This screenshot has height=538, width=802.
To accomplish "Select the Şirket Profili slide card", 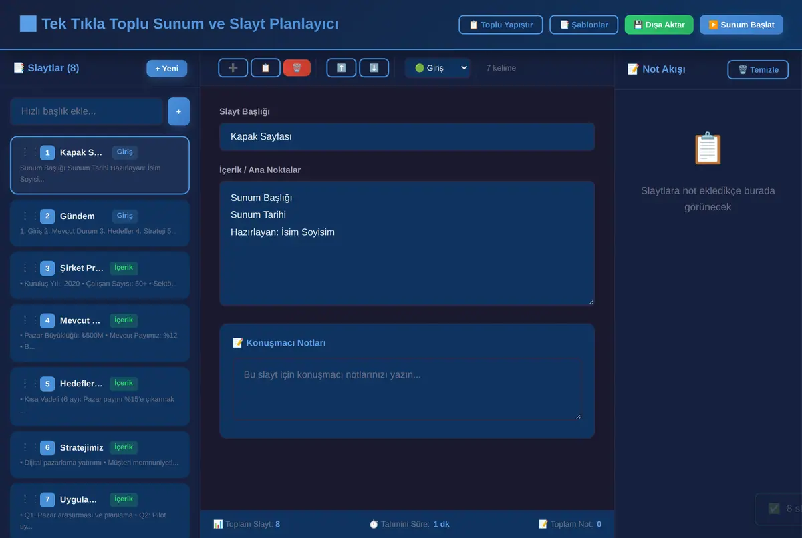I will click(x=100, y=275).
